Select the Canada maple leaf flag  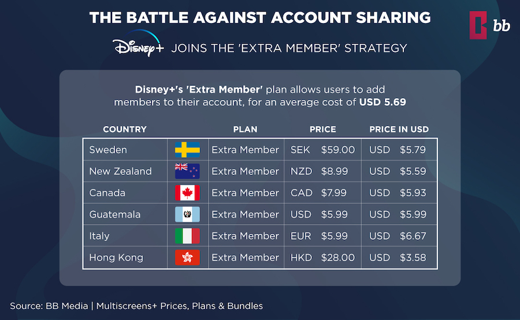click(x=187, y=193)
